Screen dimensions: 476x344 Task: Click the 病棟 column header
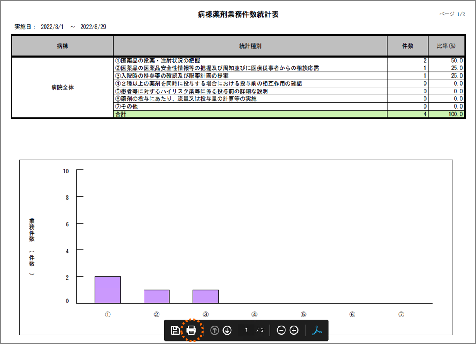(x=63, y=46)
